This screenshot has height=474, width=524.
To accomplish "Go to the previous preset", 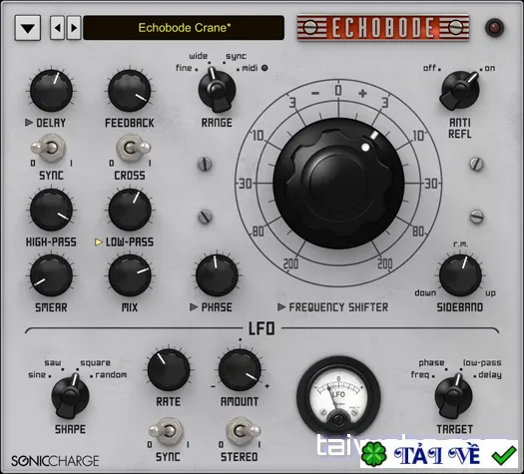I will [x=58, y=28].
